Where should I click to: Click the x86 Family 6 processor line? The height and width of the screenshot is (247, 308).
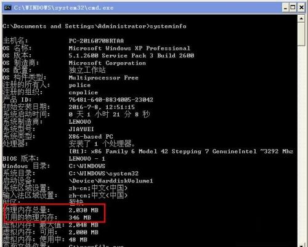(x=180, y=152)
